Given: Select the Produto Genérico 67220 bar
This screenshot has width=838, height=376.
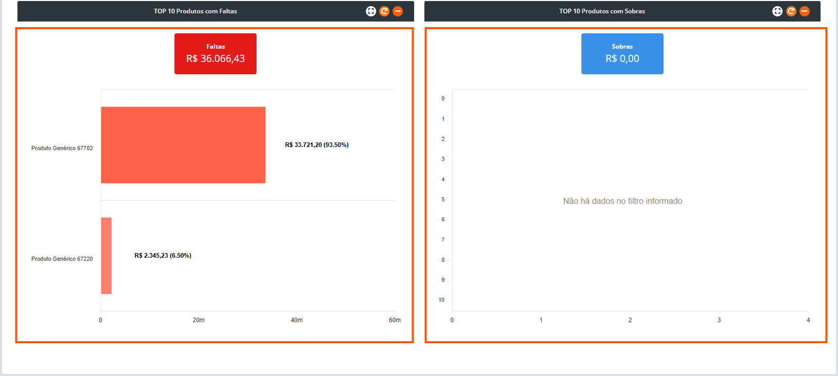Looking at the screenshot, I should 106,256.
